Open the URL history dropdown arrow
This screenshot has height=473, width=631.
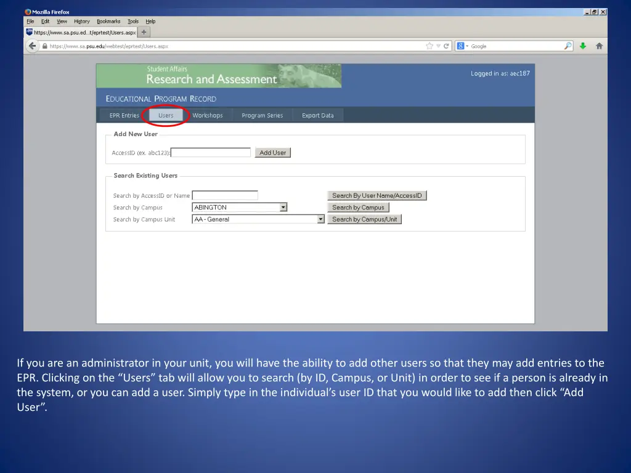(x=438, y=46)
